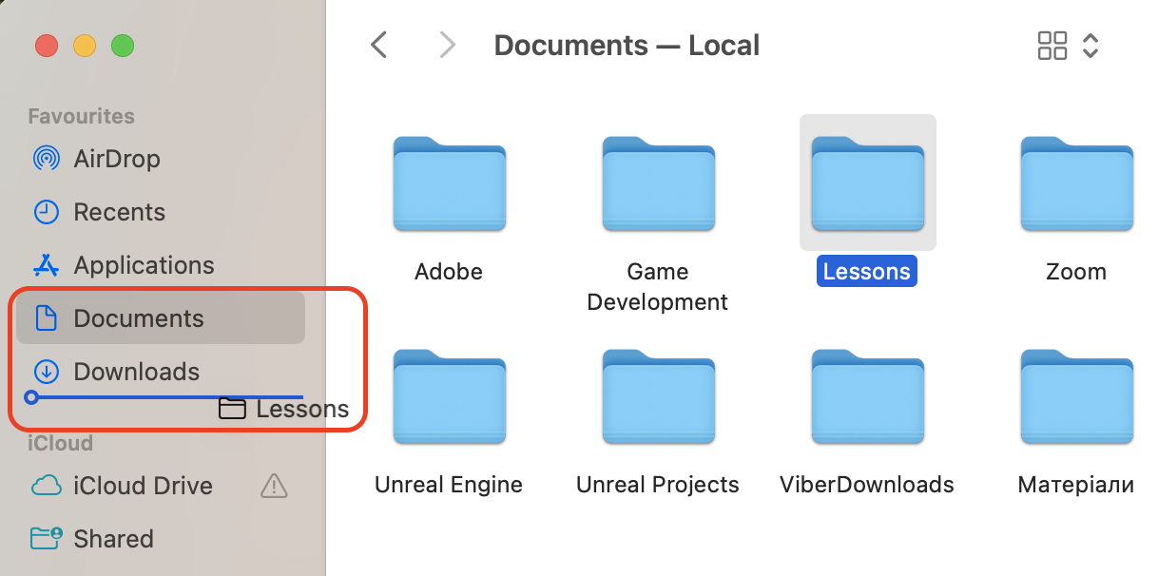The height and width of the screenshot is (576, 1158).
Task: Click the Unreal Projects folder thumbnail
Action: pos(657,396)
